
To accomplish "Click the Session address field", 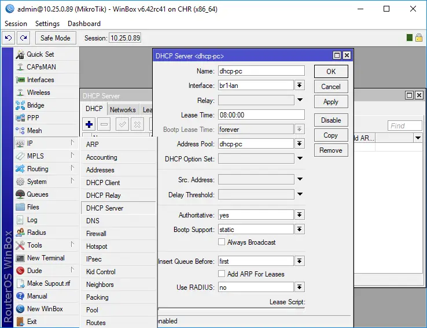I will [x=125, y=38].
